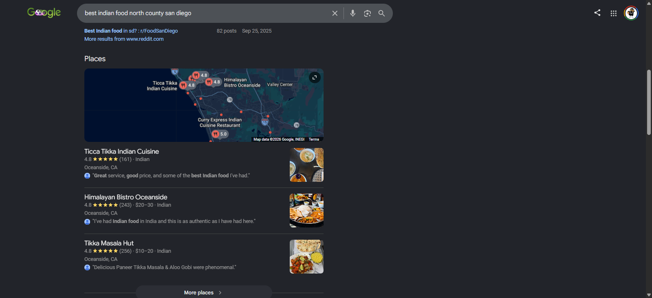652x298 pixels.
Task: Click the "$20–30 · Indian" price text
Action: pos(153,205)
